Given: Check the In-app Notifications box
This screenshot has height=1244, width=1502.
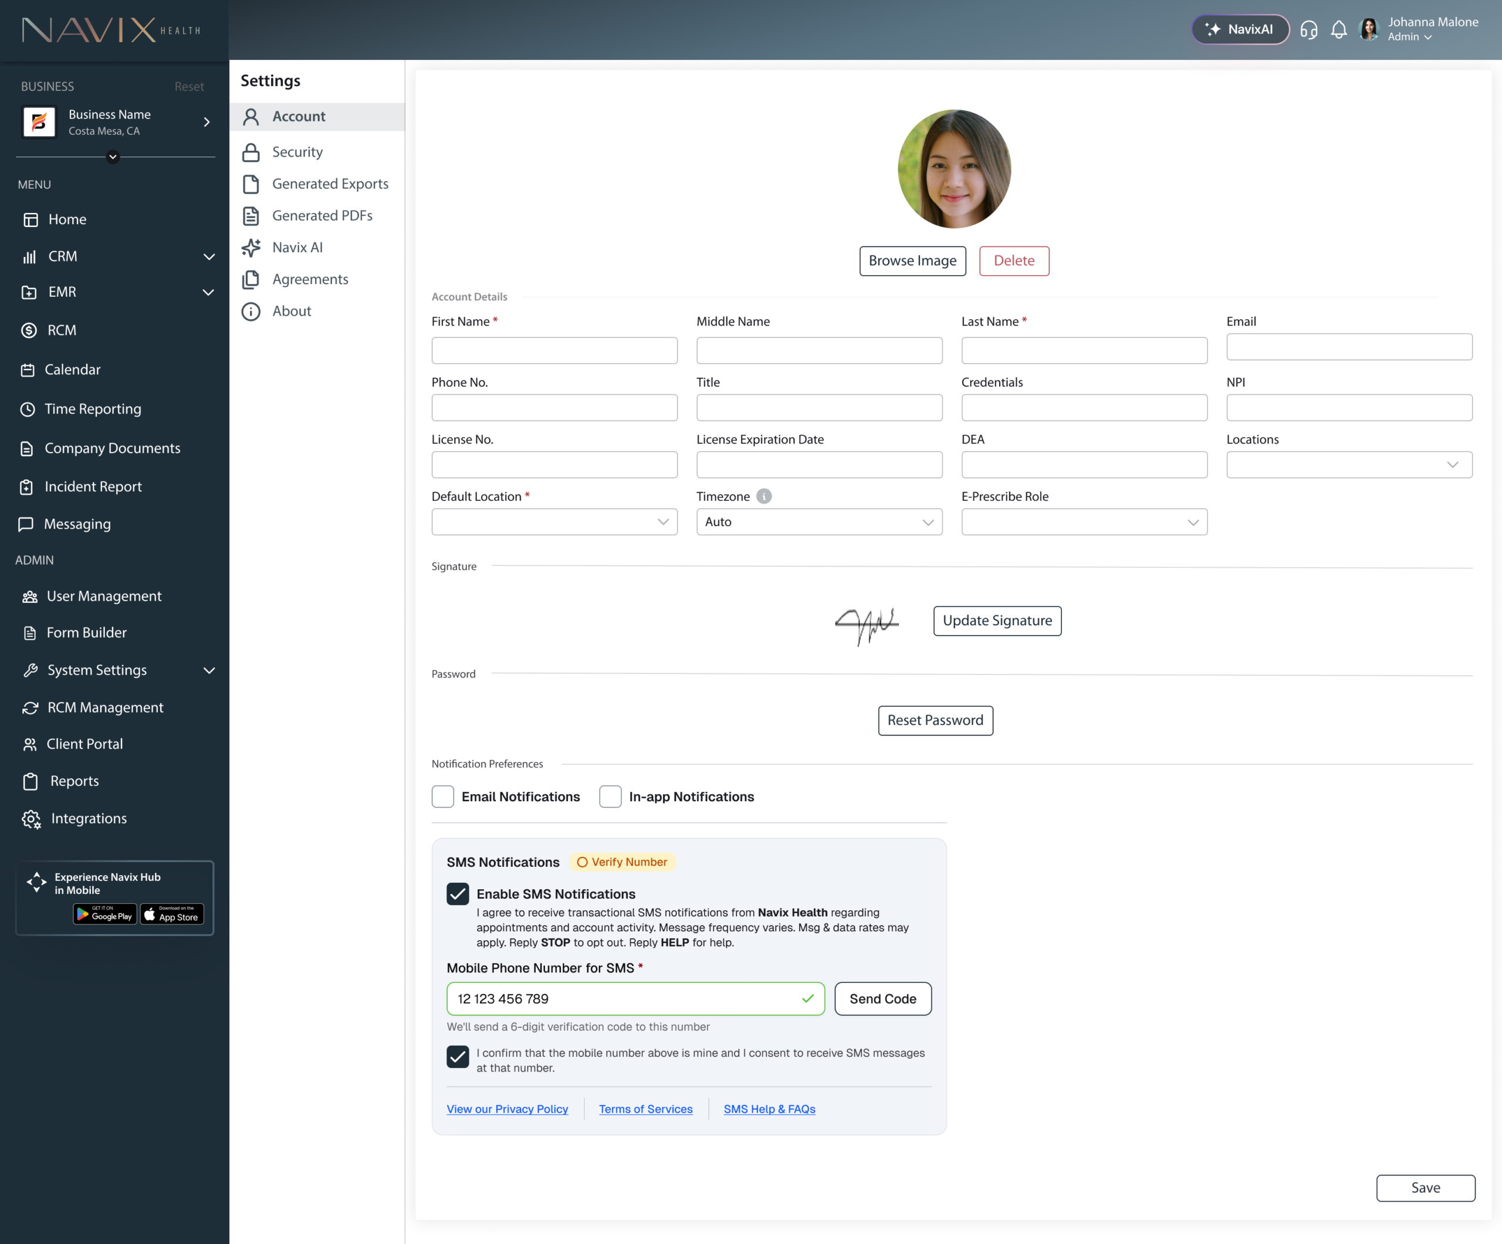Looking at the screenshot, I should pyautogui.click(x=610, y=796).
